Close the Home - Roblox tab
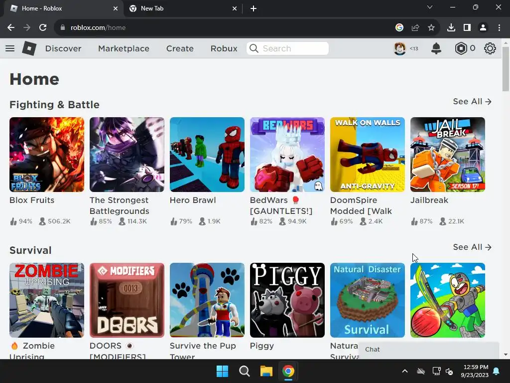Screen dimensions: 510x383 [x=116, y=8]
